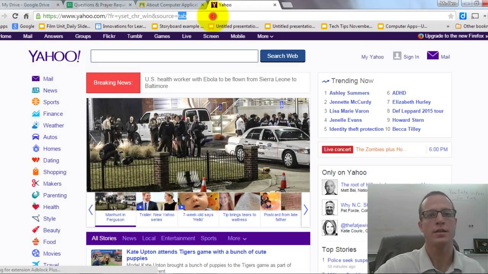The image size is (488, 274).
Task: Click the Yahoo search input field
Action: point(175,56)
